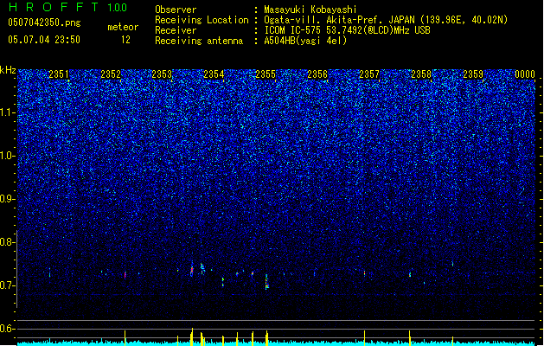Click the 1.1 kHz axis label
This screenshot has height=346, width=544.
click(x=7, y=112)
